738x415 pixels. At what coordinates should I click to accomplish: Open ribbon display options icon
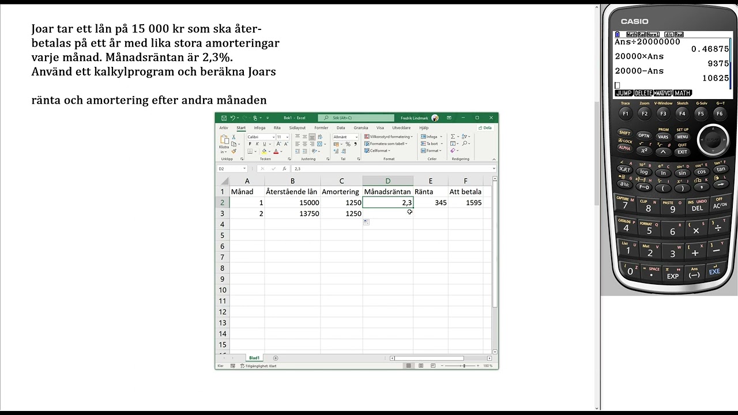point(449,118)
